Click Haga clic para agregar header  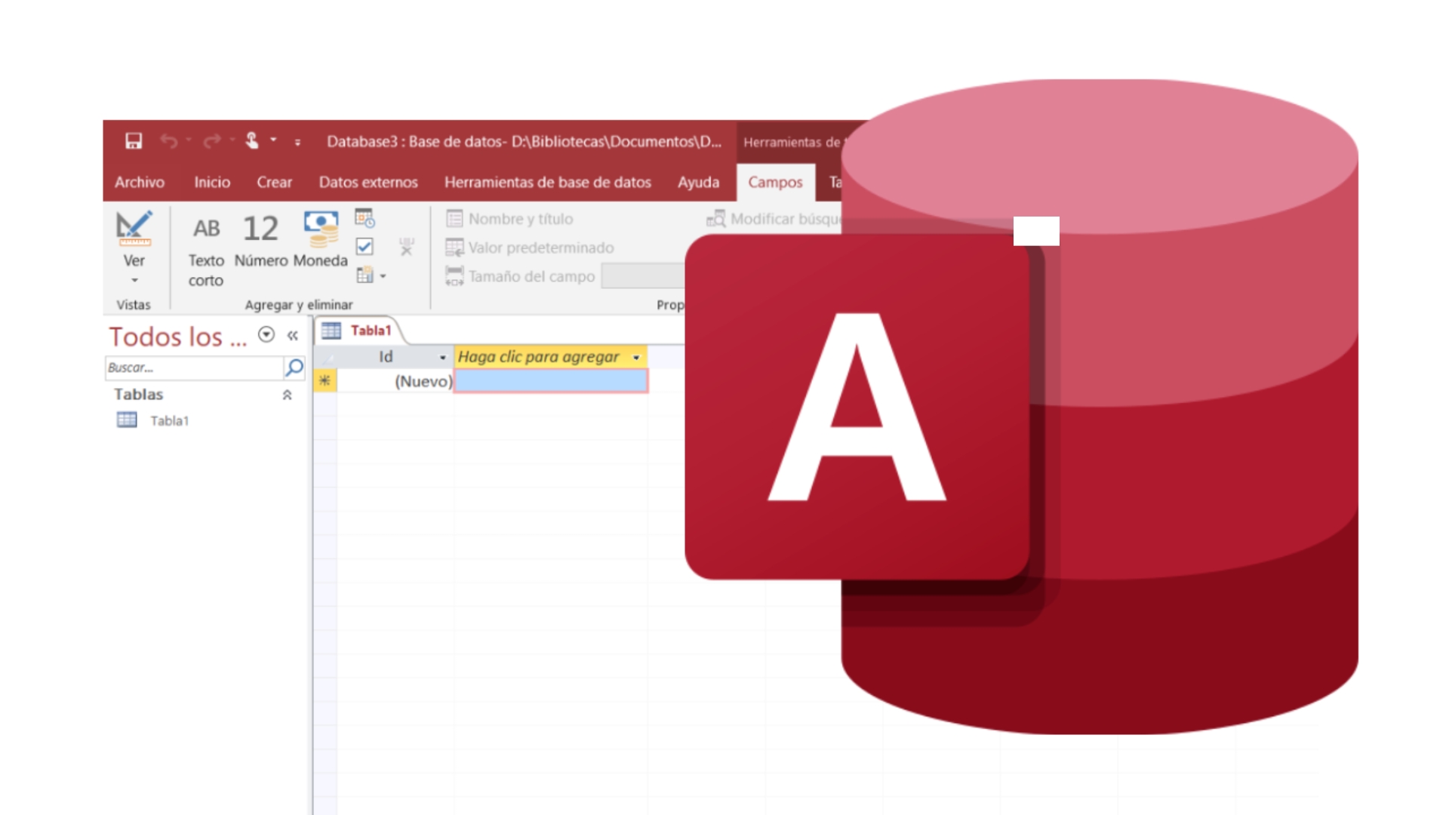coord(542,356)
